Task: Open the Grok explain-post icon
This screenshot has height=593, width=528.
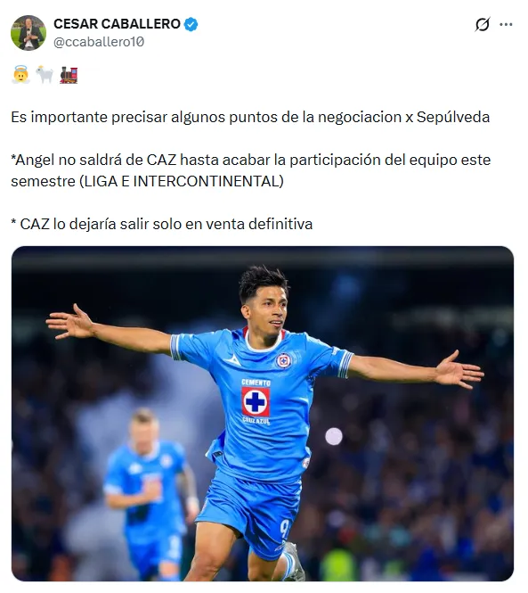Action: pyautogui.click(x=483, y=25)
